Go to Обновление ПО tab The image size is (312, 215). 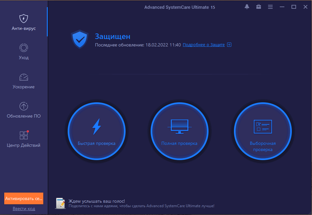23,110
